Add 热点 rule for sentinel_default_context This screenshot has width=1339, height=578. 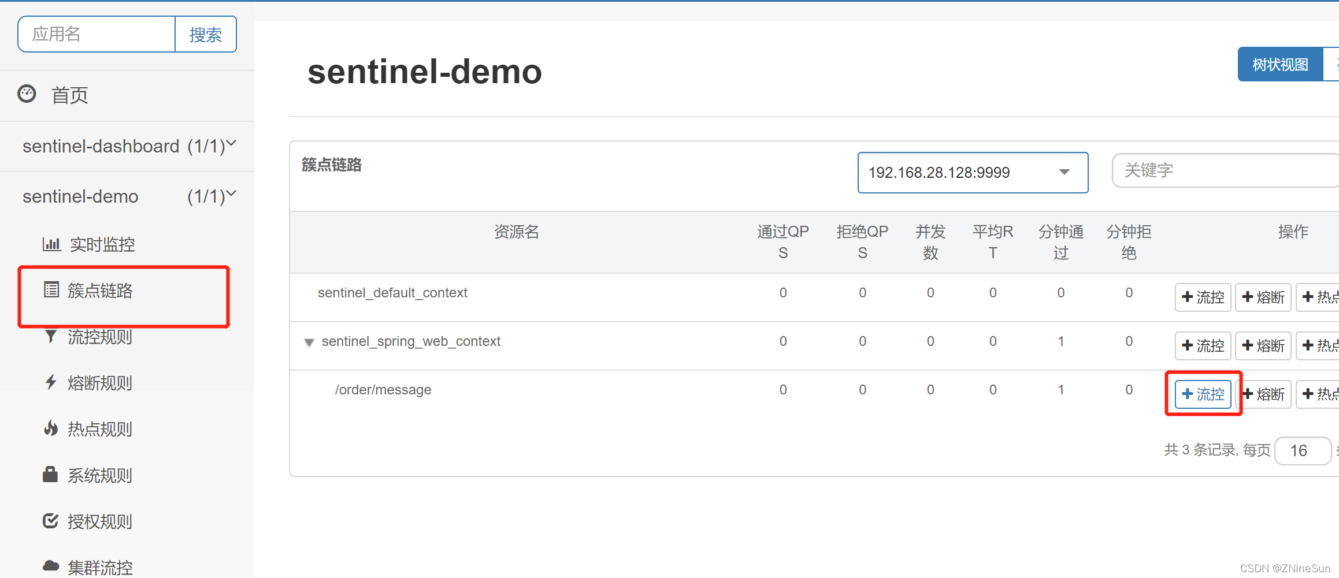pyautogui.click(x=1319, y=297)
